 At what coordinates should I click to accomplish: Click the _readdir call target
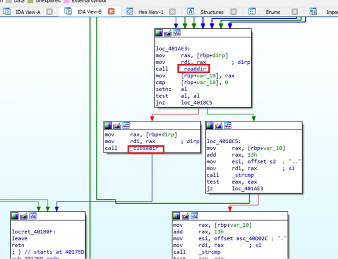[x=194, y=69]
